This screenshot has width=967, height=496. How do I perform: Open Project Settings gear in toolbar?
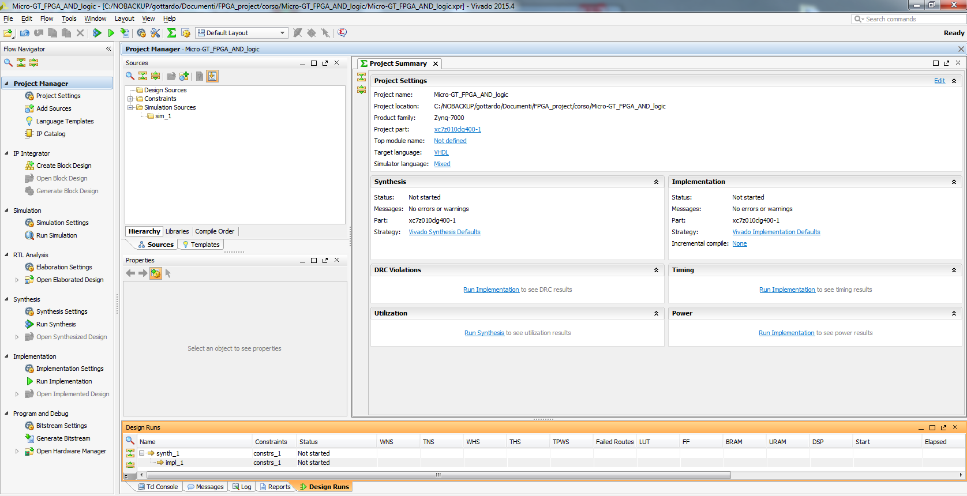coord(141,33)
